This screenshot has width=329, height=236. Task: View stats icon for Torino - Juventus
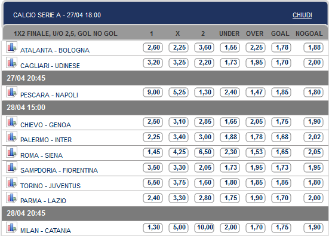pyautogui.click(x=11, y=182)
